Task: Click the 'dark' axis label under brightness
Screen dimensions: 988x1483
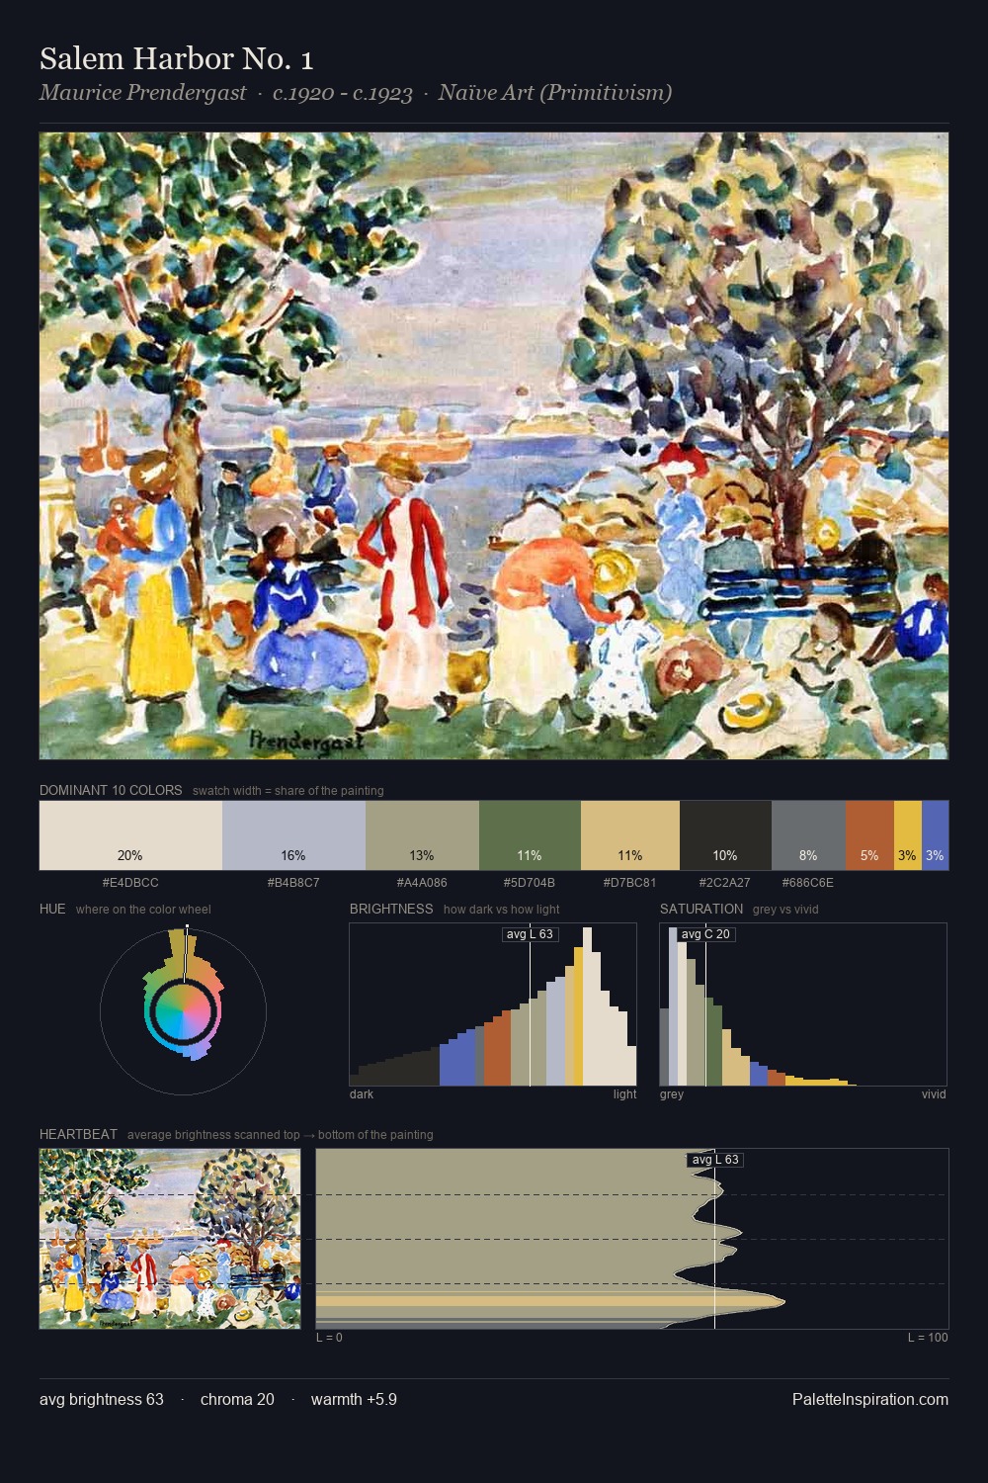Action: pyautogui.click(x=362, y=1094)
